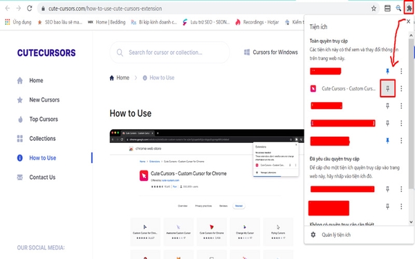Click the home icon in the sidebar
Viewport: 415px width, 259px height.
click(x=20, y=80)
